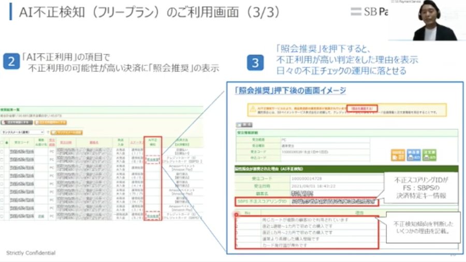Tick the select-all checkbox in table header

coord(2,143)
